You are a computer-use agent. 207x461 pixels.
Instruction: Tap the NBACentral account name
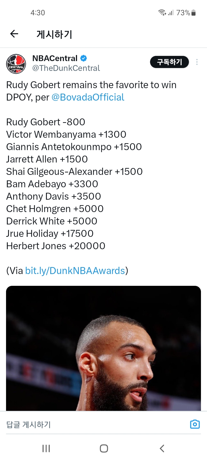pyautogui.click(x=55, y=58)
